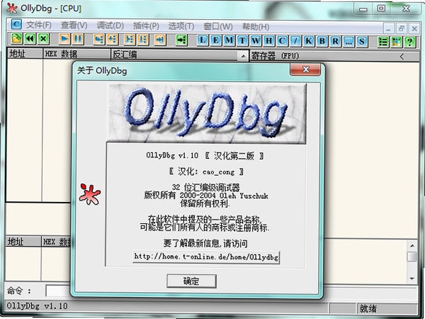Click stack pane scroll up arrow
The width and height of the screenshot is (425, 319).
[x=412, y=246]
